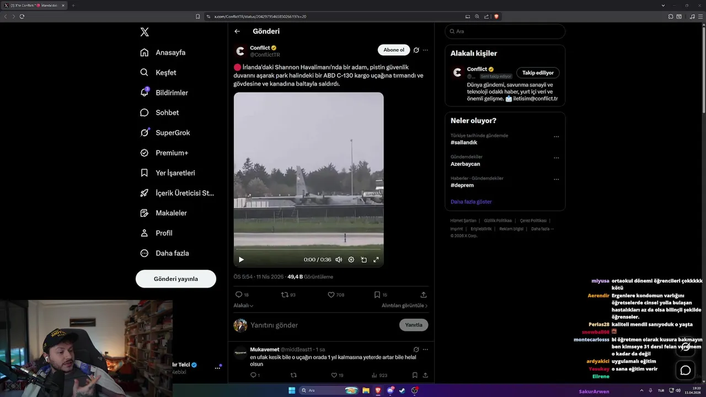Repost the Mukavemet comment
Image resolution: width=706 pixels, height=397 pixels.
point(293,375)
